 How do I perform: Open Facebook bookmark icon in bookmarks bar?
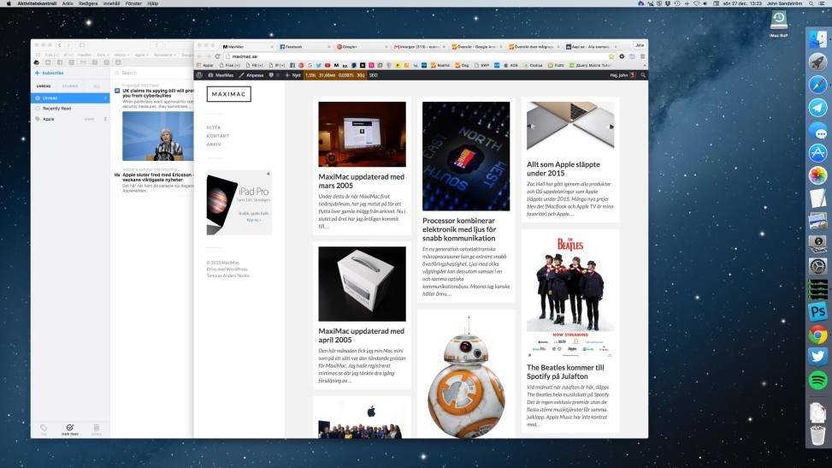pos(292,65)
